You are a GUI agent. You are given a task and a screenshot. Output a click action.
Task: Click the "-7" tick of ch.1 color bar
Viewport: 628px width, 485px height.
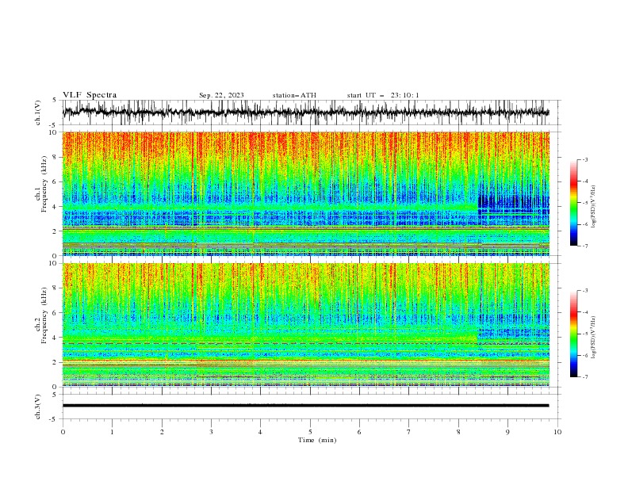(584, 246)
